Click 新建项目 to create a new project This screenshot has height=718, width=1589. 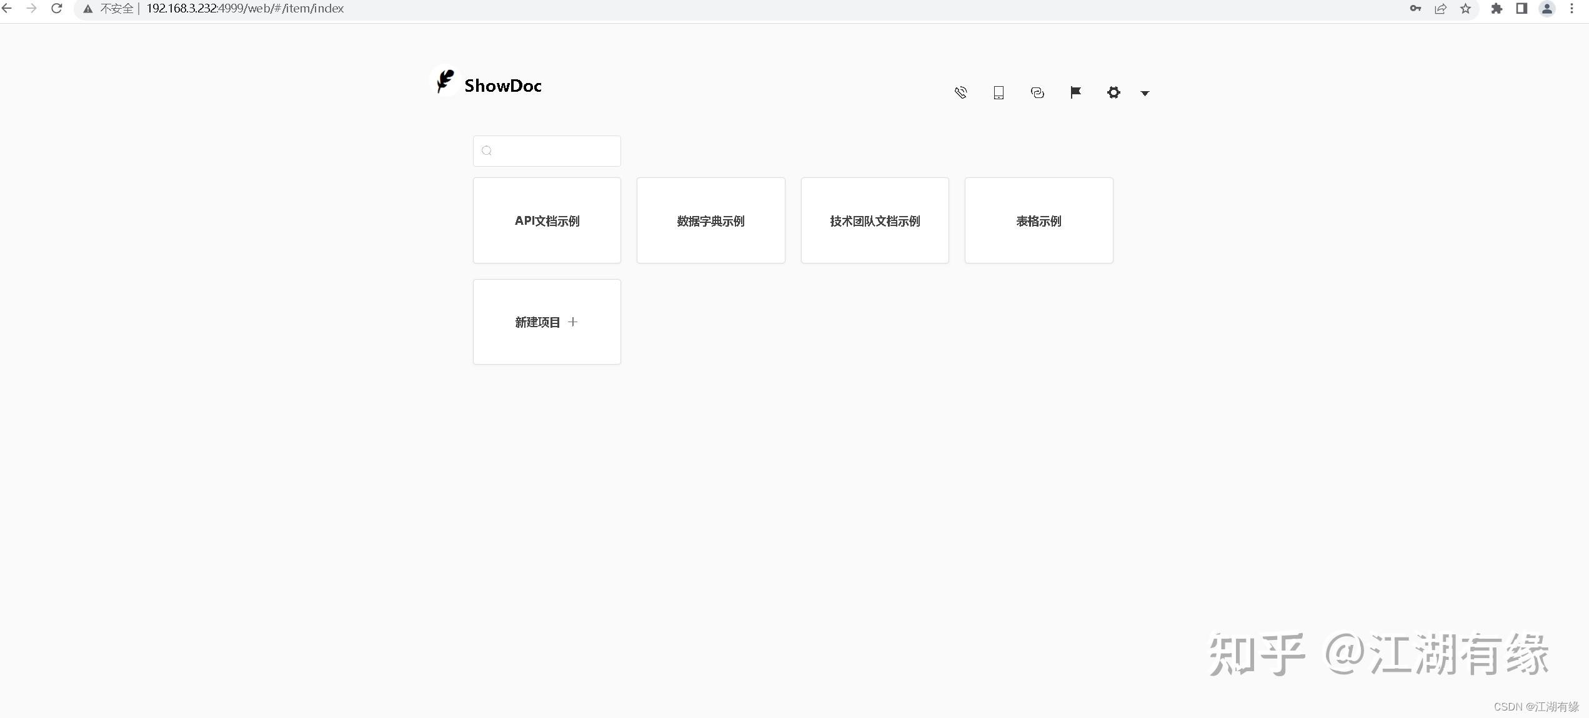click(546, 322)
